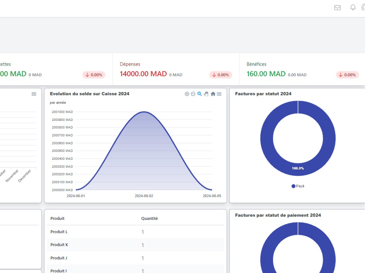365x273 pixels.
Task: Click the 2000500 MAD axis value
Action: [x=62, y=151]
